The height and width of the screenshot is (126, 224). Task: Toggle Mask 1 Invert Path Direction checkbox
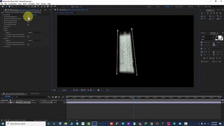pos(28,36)
